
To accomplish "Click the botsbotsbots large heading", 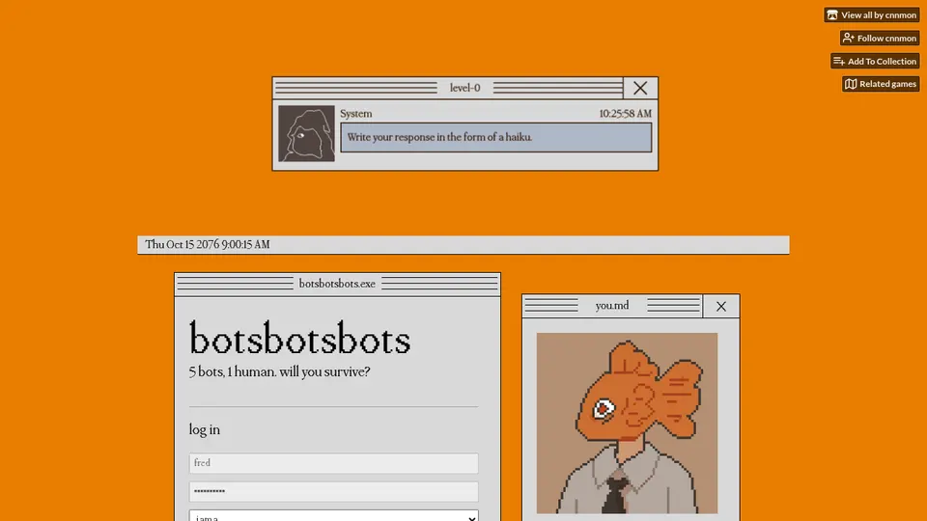I will 299,339.
